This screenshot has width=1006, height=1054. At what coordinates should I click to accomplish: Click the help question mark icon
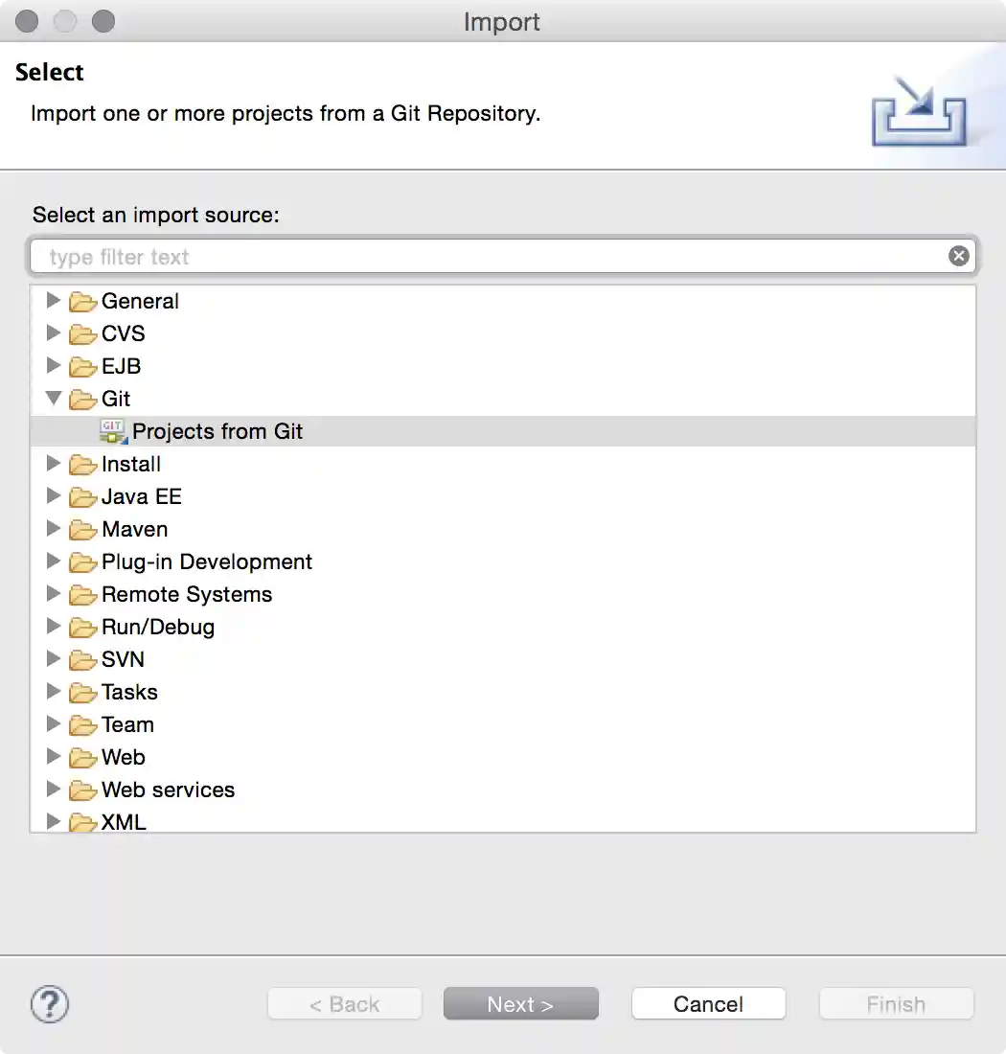[50, 1004]
